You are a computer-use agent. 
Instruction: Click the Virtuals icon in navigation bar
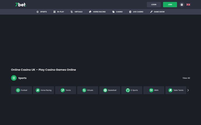click(x=72, y=12)
